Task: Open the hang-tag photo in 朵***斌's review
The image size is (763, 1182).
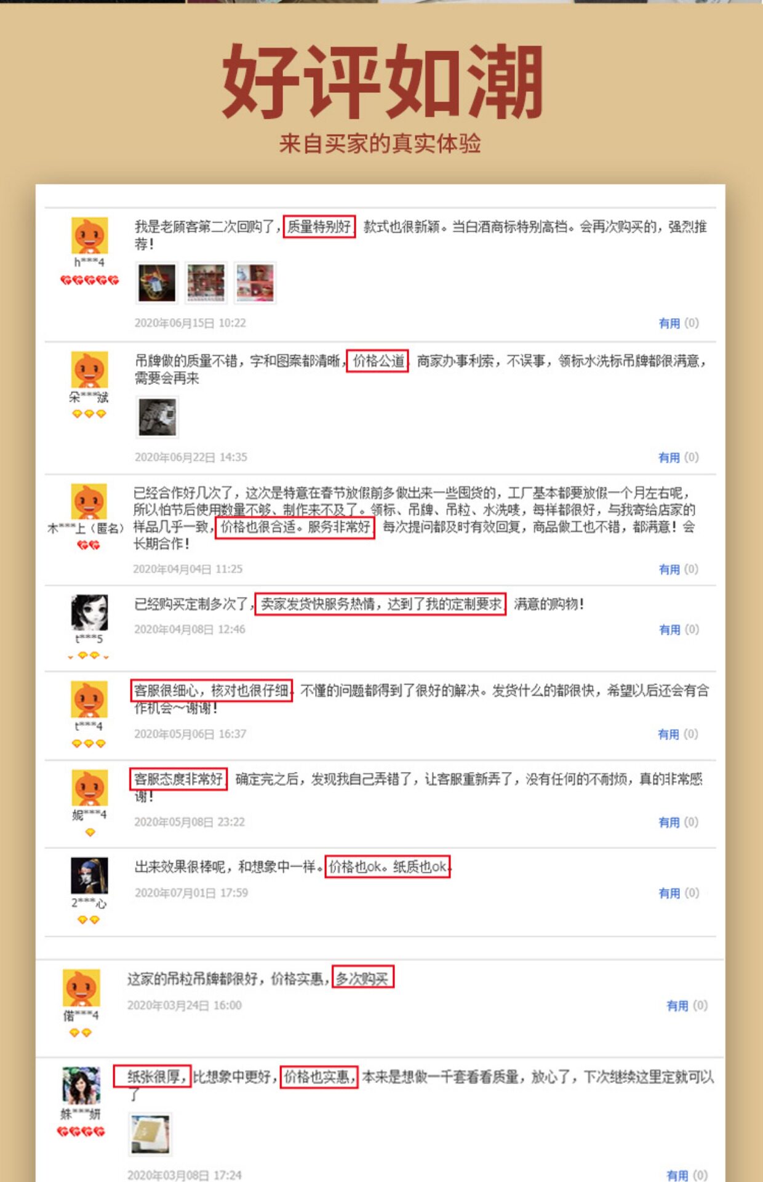Action: pyautogui.click(x=157, y=417)
